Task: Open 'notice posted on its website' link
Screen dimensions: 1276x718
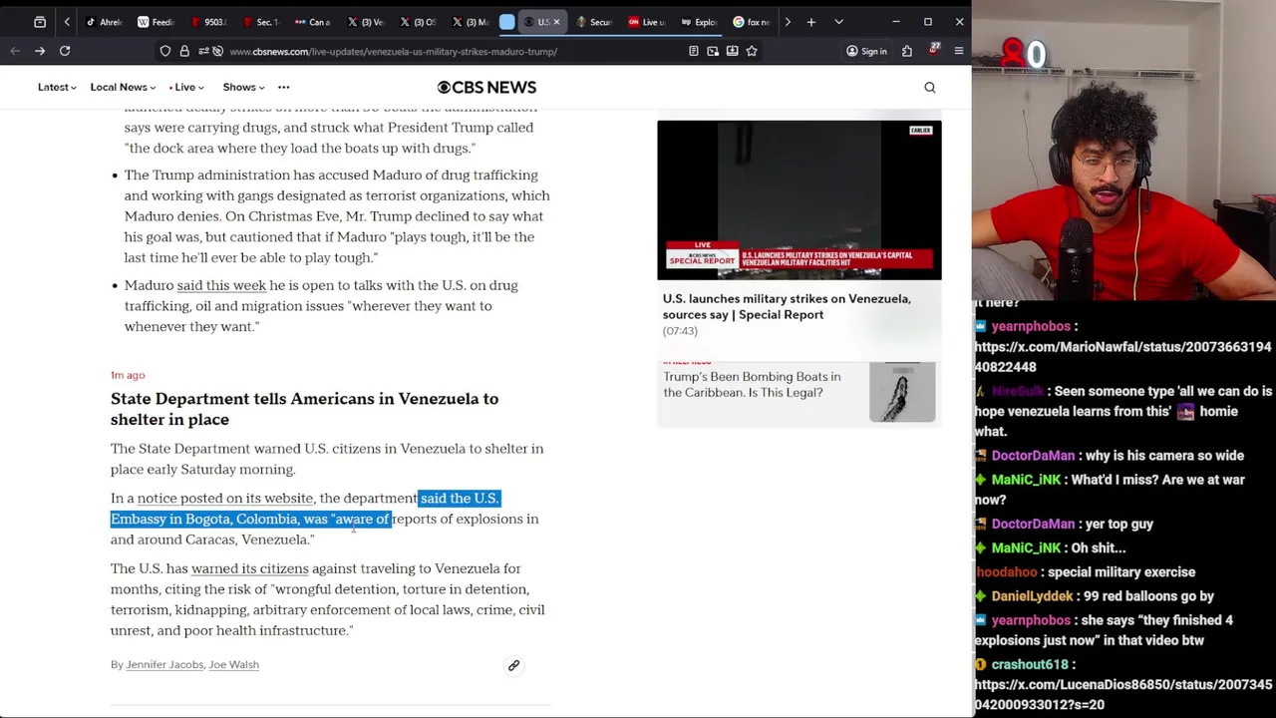Action: pos(225,499)
